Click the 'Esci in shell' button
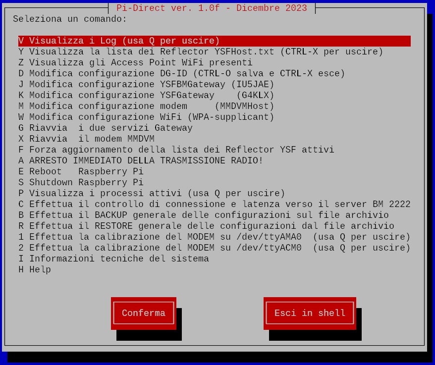 coord(310,313)
